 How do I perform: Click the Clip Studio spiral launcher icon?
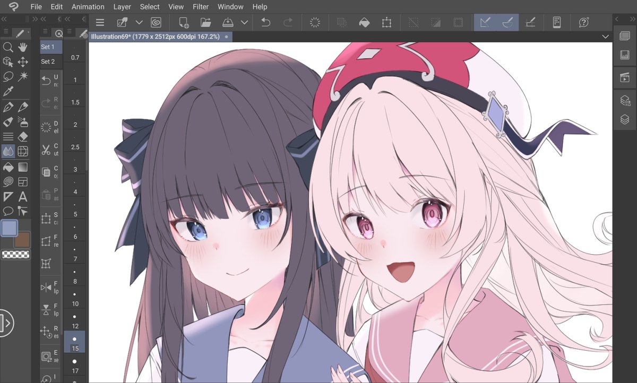[156, 22]
